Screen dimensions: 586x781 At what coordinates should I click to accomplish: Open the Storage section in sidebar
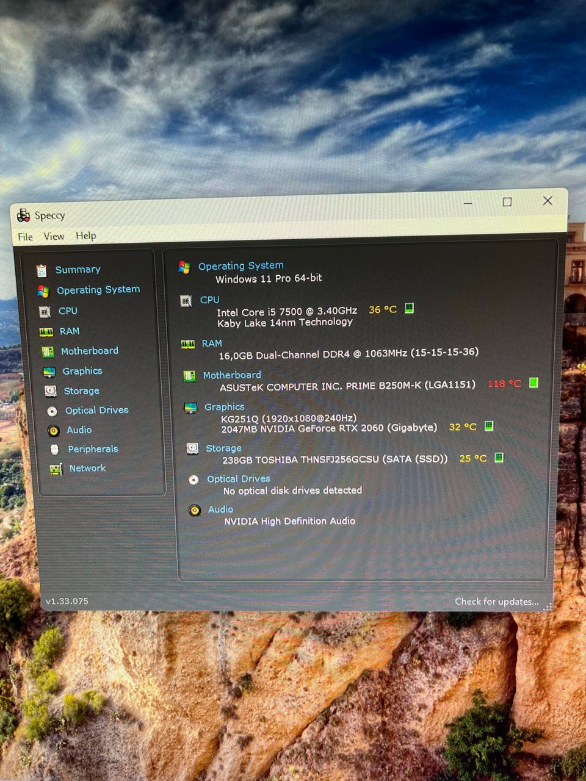tap(82, 391)
